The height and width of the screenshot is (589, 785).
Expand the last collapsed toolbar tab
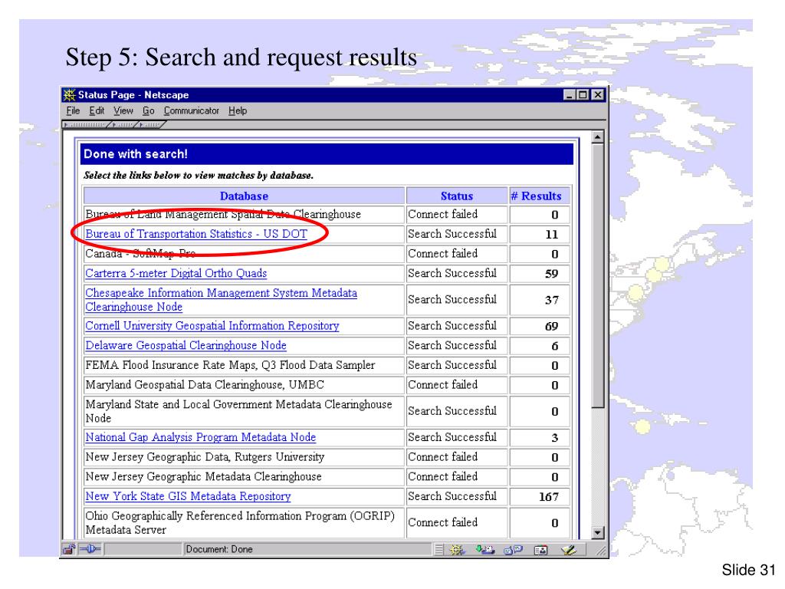(150, 124)
